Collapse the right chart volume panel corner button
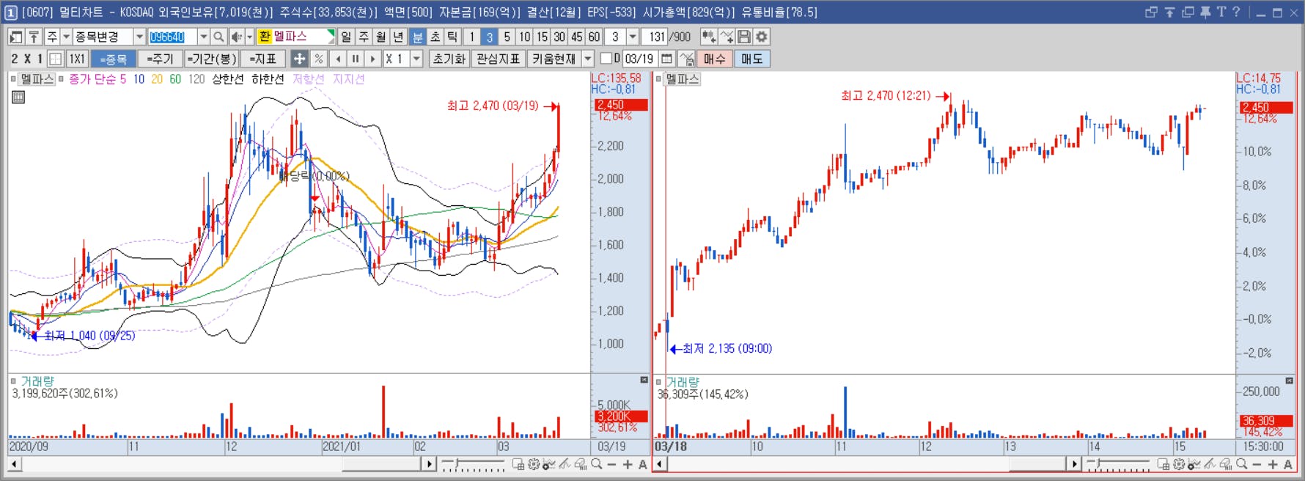This screenshot has height=481, width=1305. tap(1289, 380)
